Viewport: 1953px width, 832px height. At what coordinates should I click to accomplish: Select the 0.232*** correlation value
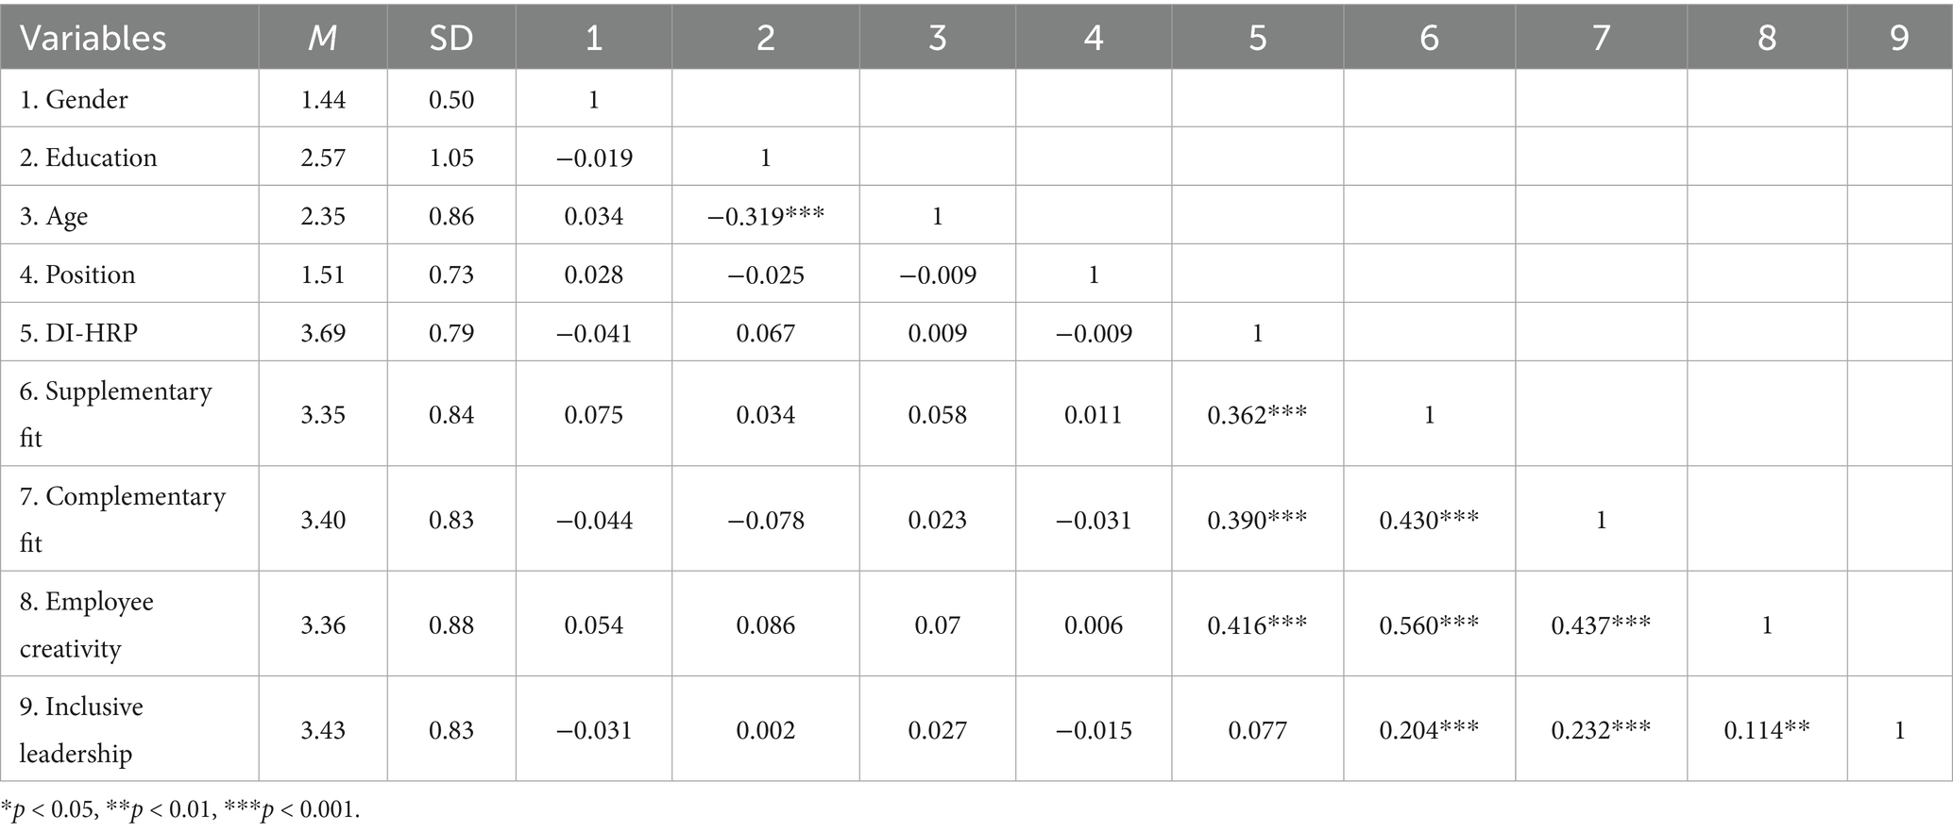coord(1601,730)
